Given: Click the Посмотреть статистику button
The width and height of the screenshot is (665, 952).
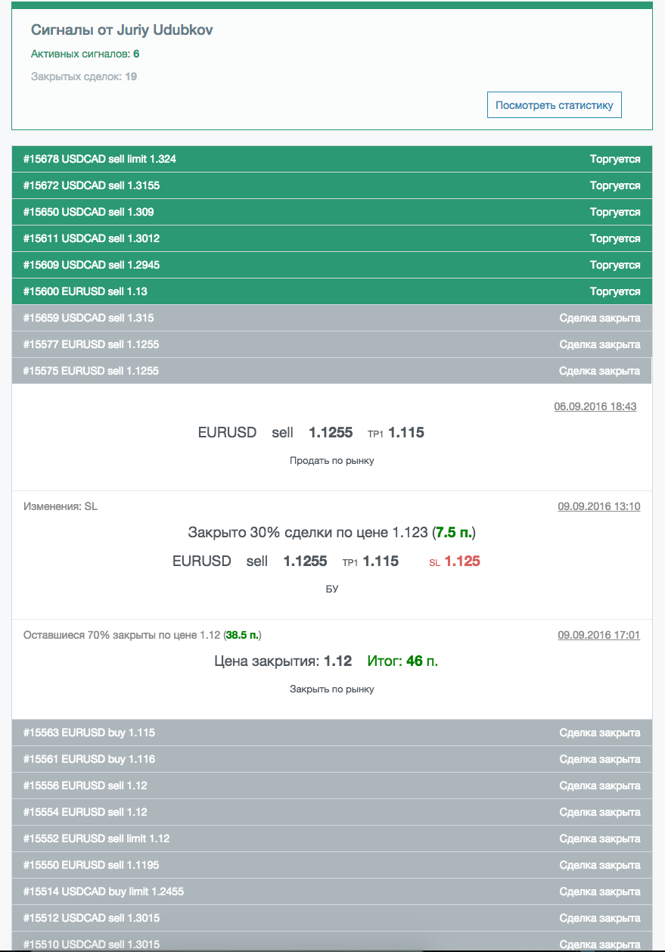Looking at the screenshot, I should pos(554,105).
